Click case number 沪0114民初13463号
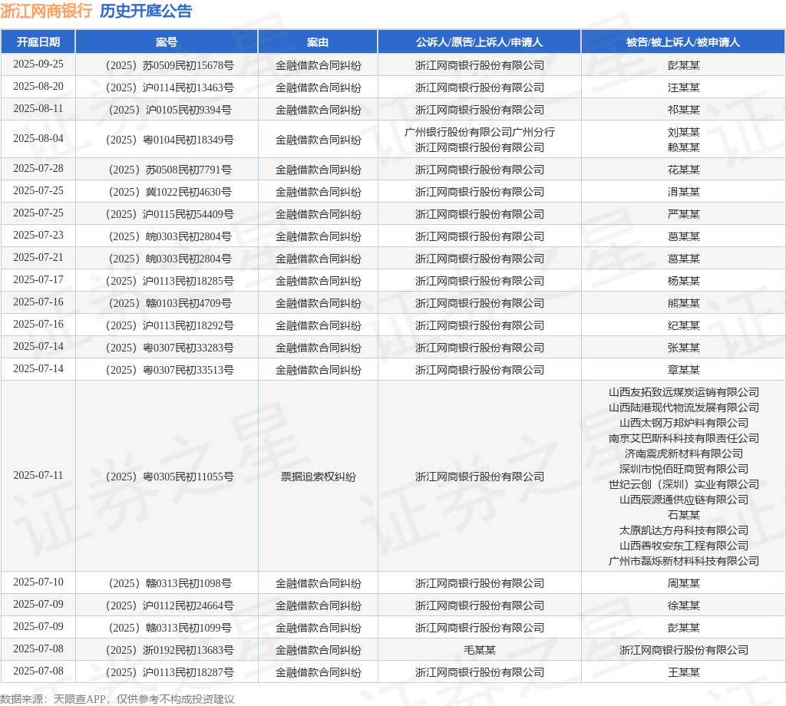Image resolution: width=786 pixels, height=706 pixels. pyautogui.click(x=170, y=87)
